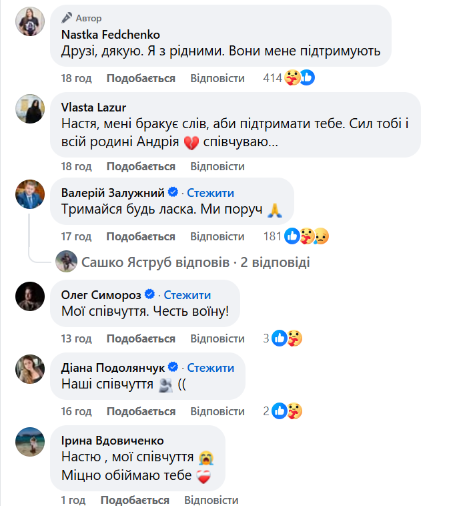Open reaction icons on Залужний's comment

[x=307, y=236]
